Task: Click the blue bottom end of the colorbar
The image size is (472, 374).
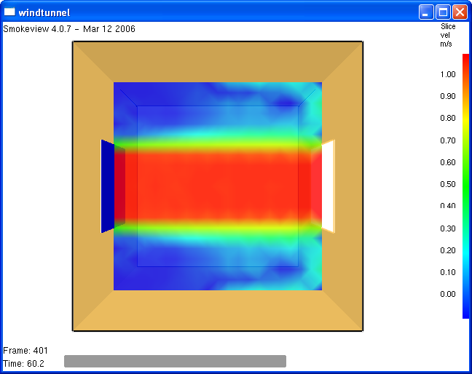Action: tap(466, 313)
